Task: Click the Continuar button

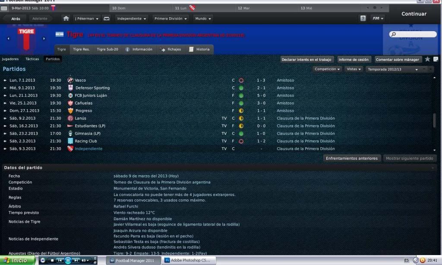Action: tap(414, 13)
